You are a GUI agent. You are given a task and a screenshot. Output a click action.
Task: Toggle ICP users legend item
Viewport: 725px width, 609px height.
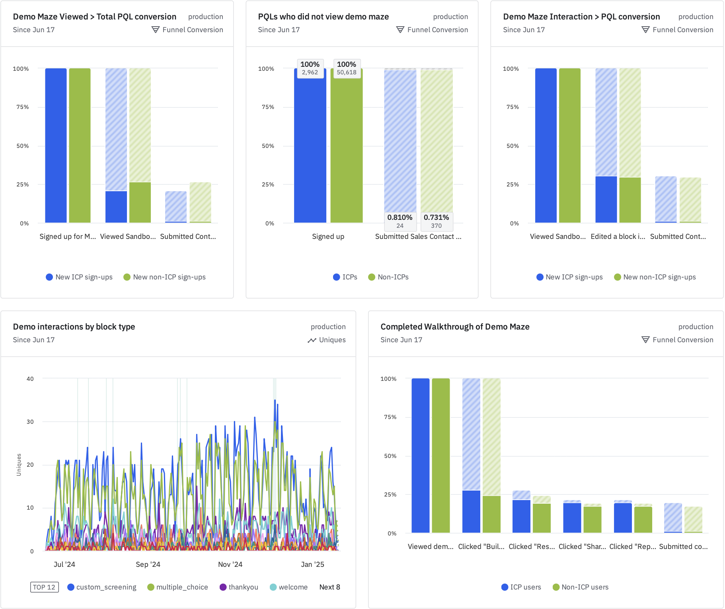click(x=521, y=587)
